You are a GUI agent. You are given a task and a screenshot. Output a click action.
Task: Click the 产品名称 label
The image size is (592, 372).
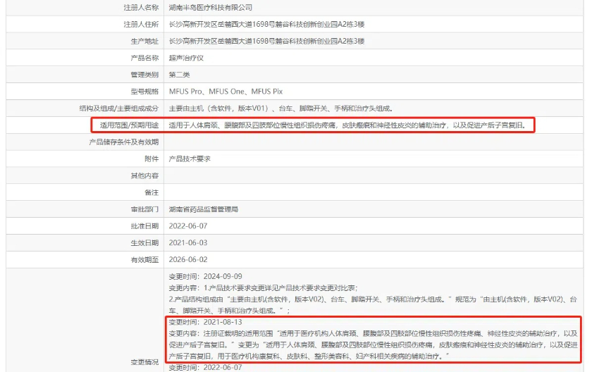point(144,58)
